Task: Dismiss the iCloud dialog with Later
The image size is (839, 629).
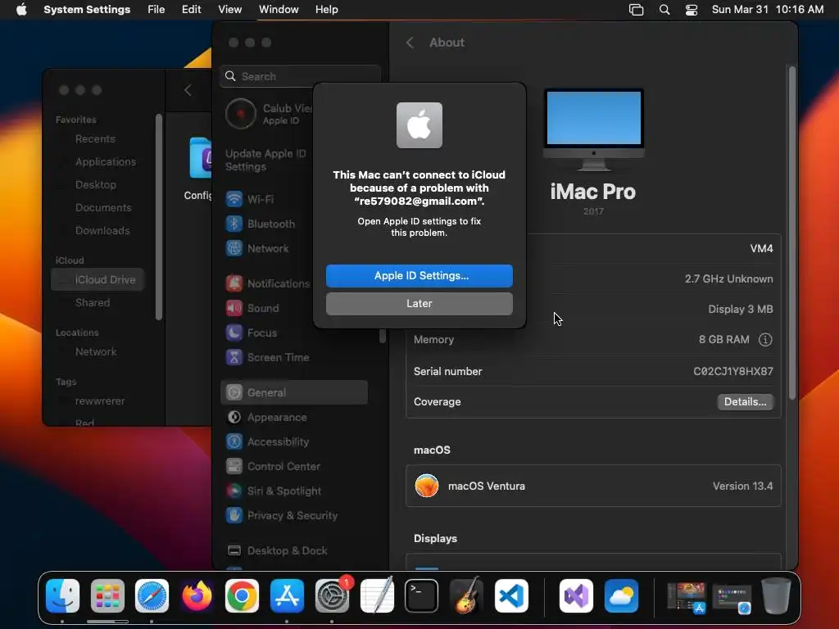Action: [419, 303]
